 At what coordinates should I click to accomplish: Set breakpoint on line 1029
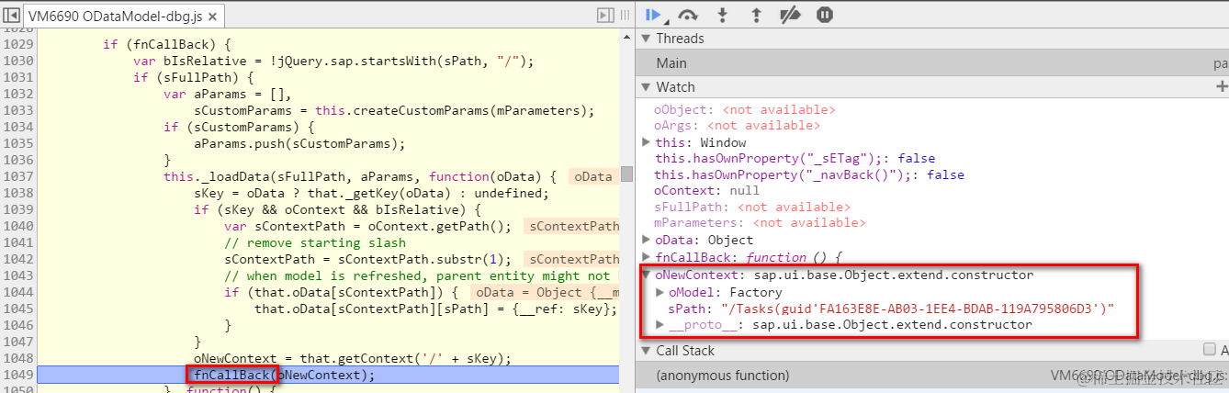click(18, 44)
